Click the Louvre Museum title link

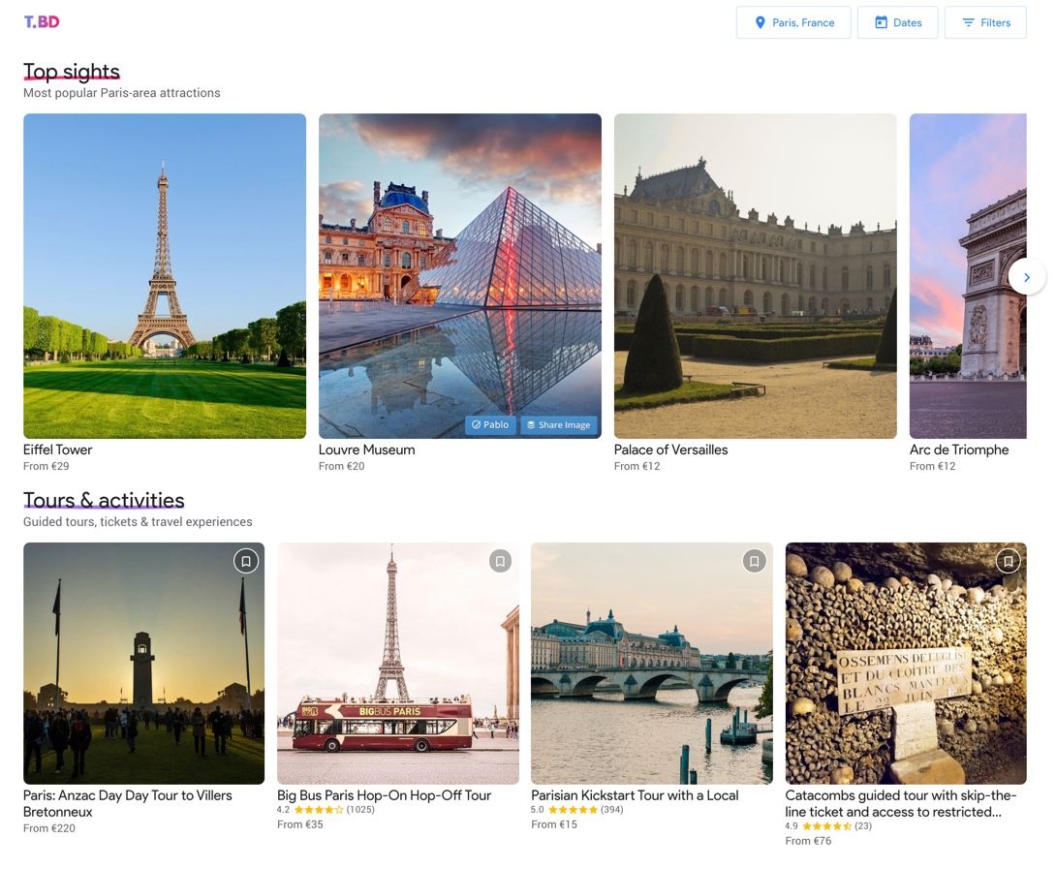point(366,450)
